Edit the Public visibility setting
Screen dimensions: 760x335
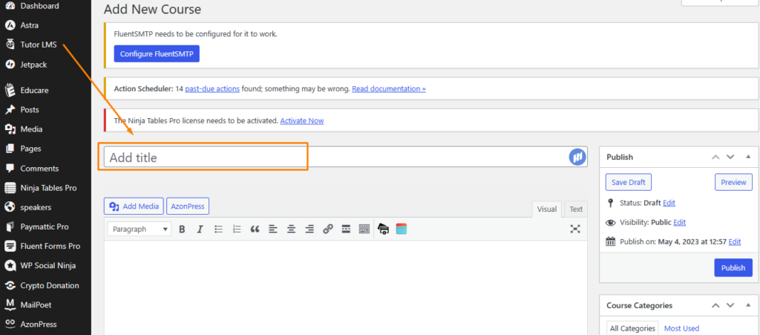click(x=680, y=223)
